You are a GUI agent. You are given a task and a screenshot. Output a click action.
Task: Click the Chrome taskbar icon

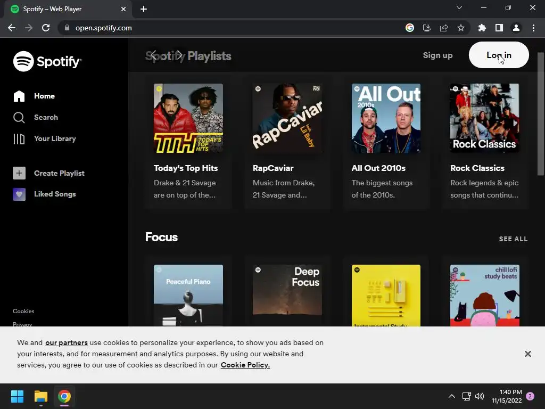(x=64, y=396)
